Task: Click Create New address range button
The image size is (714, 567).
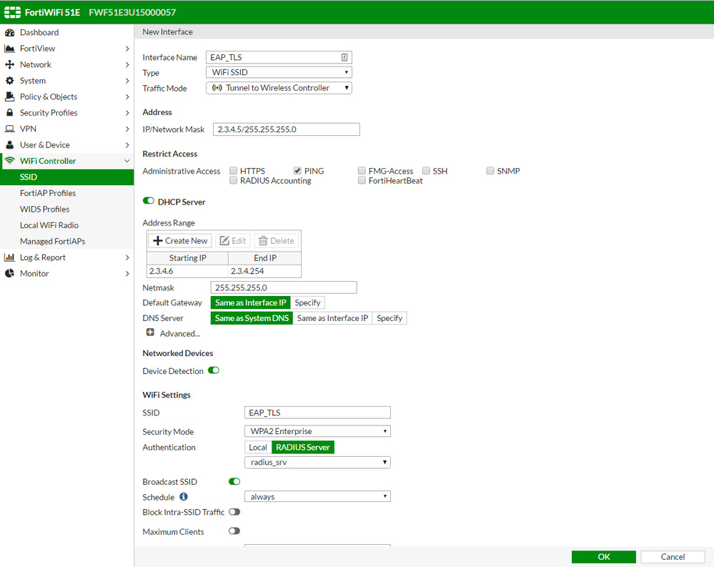Action: (x=180, y=240)
